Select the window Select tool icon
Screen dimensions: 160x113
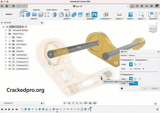141,15
